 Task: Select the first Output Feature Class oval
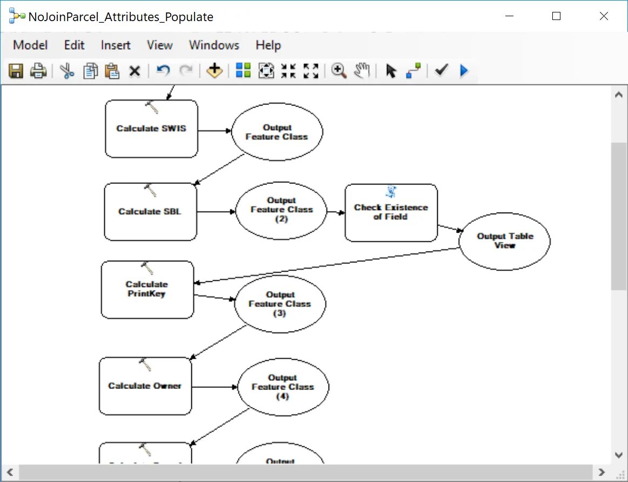tap(277, 132)
